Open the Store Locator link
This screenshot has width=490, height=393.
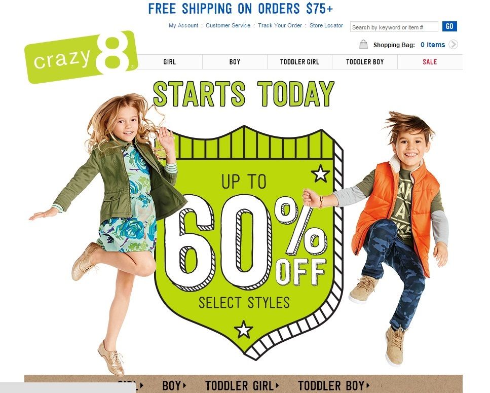point(326,25)
